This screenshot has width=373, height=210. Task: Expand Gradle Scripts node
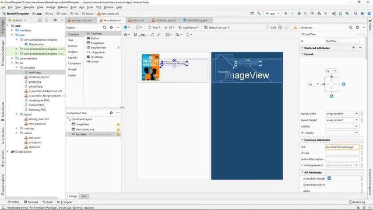coord(8,152)
